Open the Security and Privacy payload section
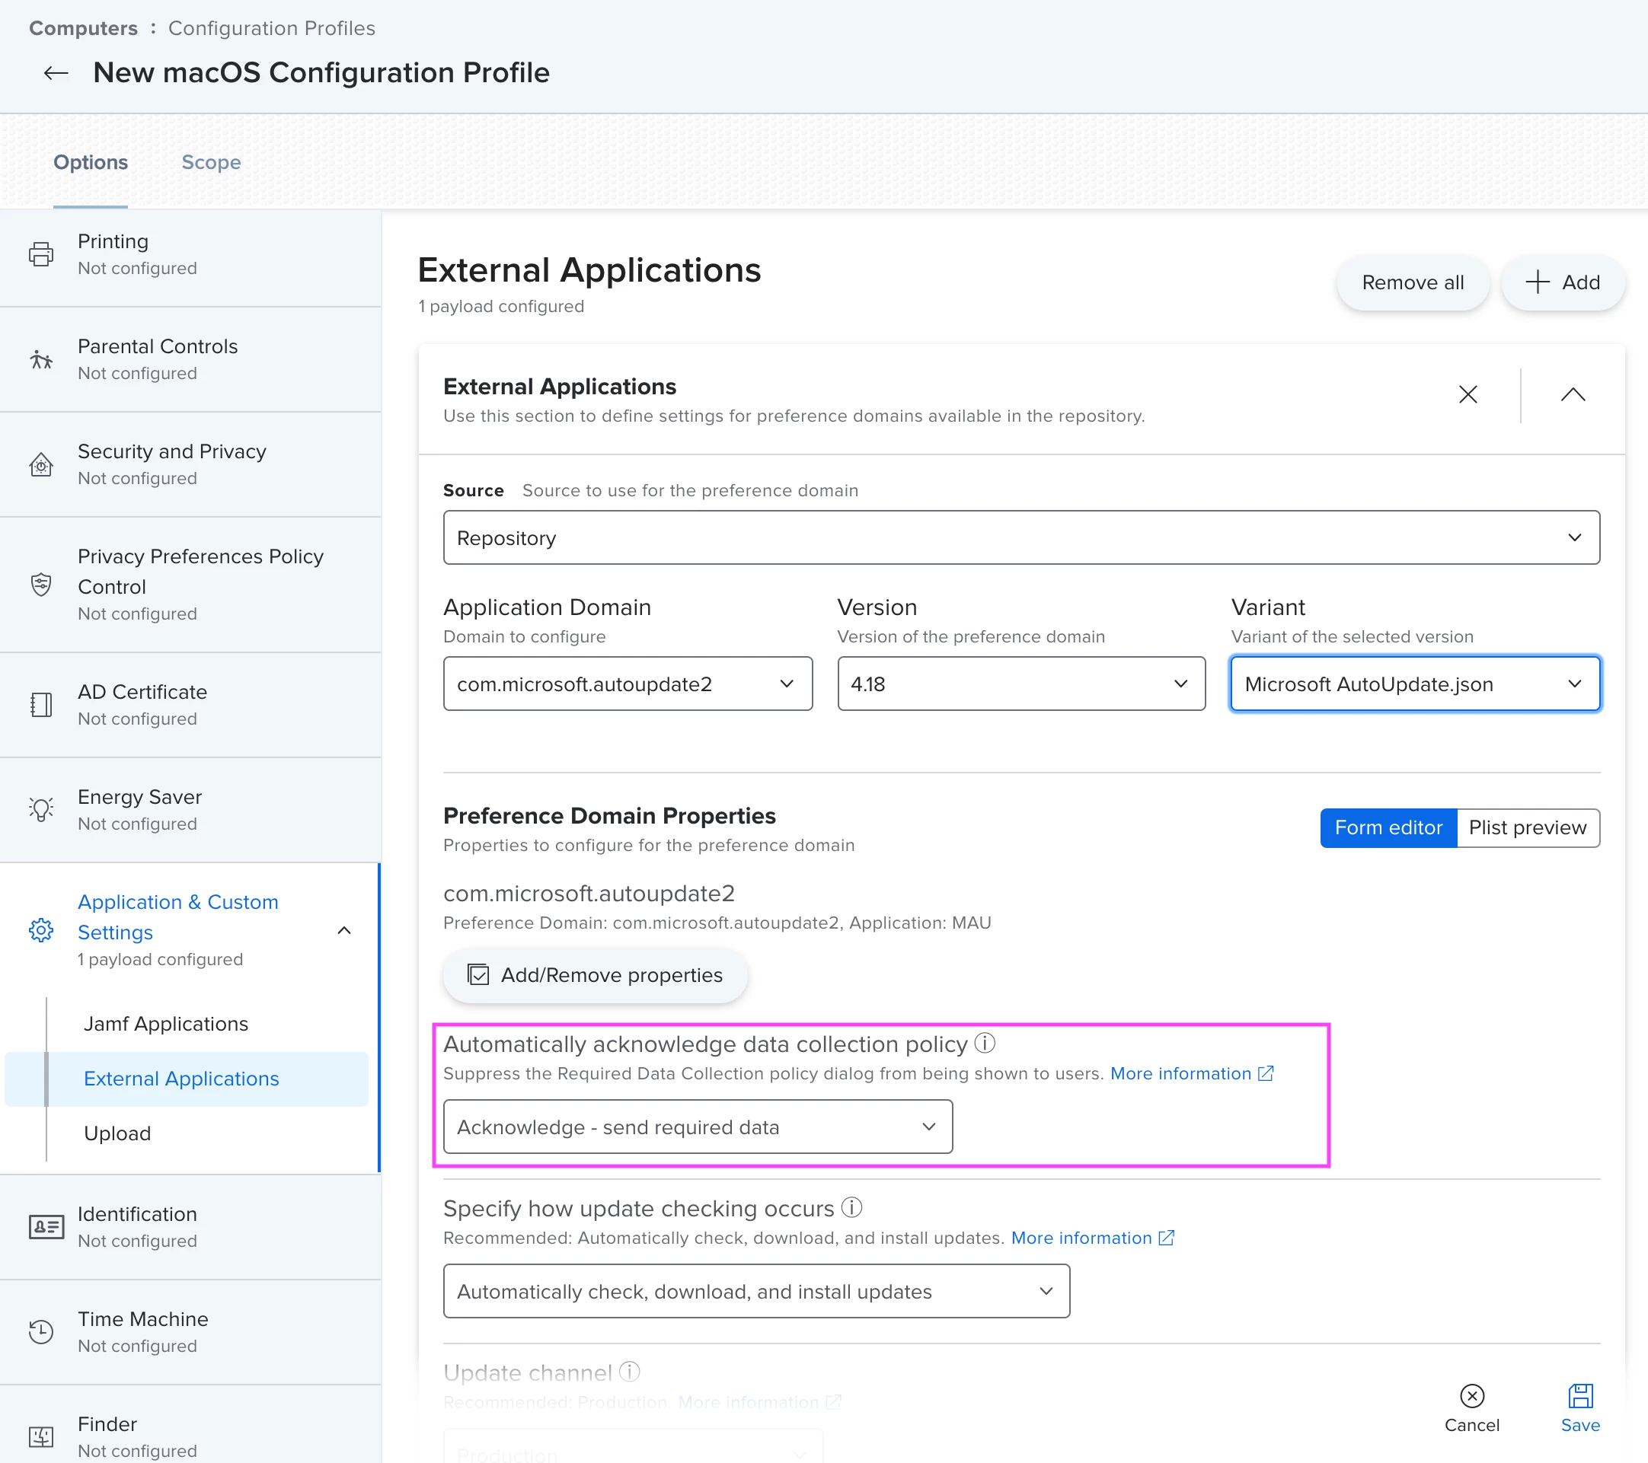Screen dimensions: 1648x1463 tap(190, 464)
